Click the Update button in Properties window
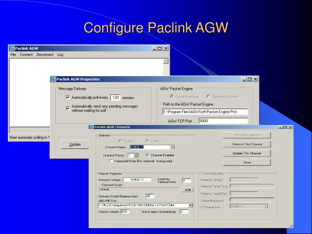The image size is (312, 234). (75, 144)
